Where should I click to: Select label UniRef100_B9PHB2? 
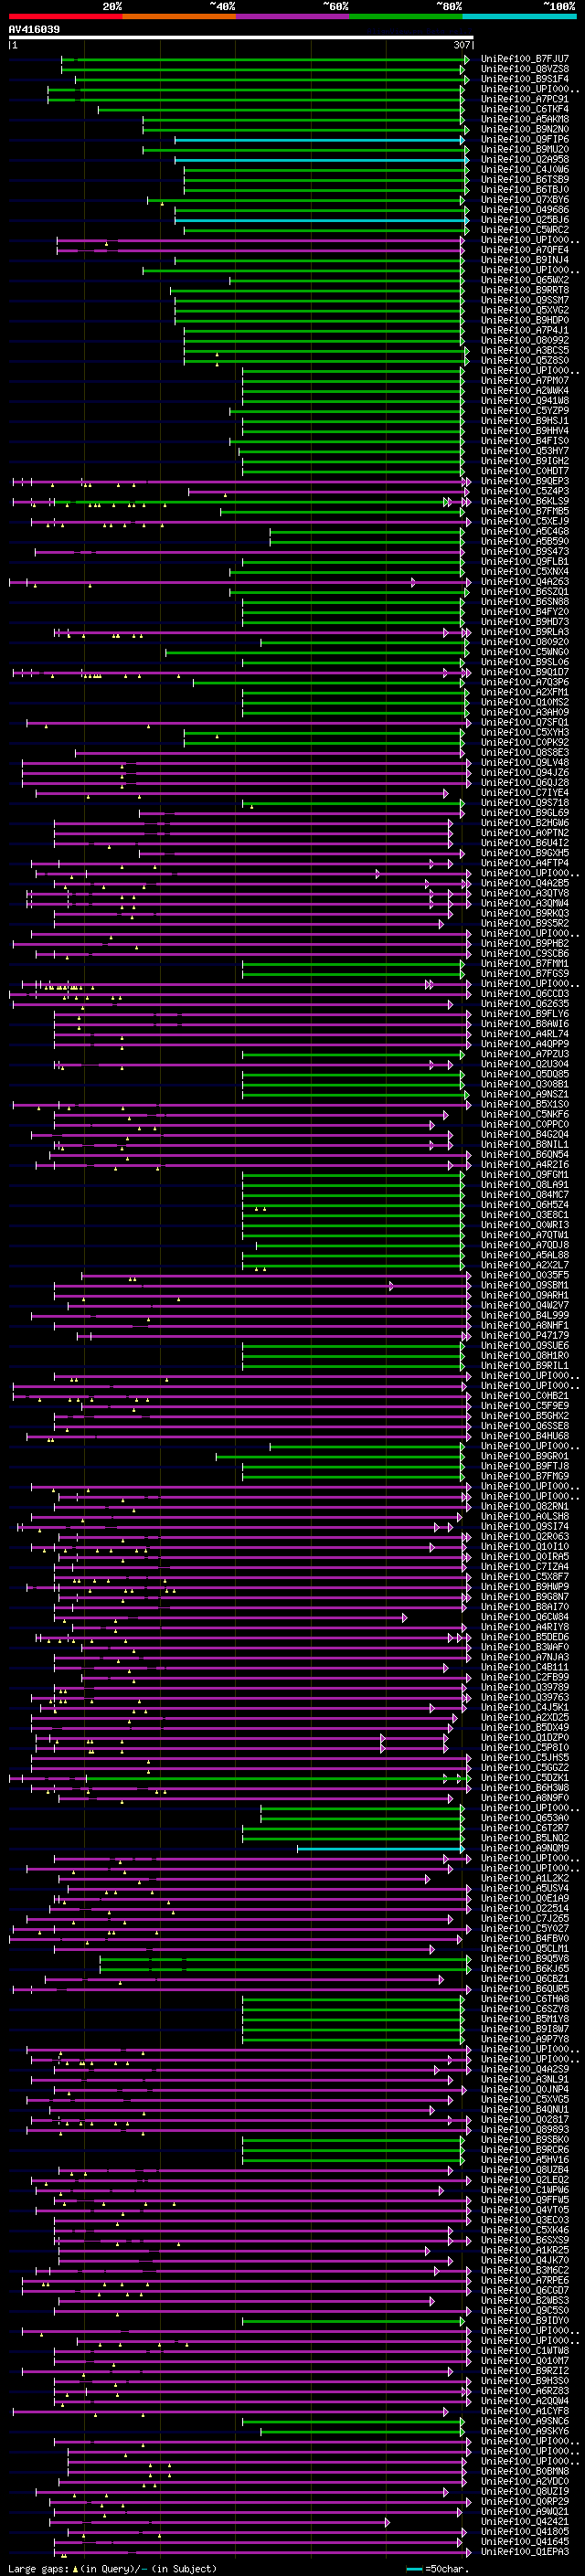(x=525, y=943)
